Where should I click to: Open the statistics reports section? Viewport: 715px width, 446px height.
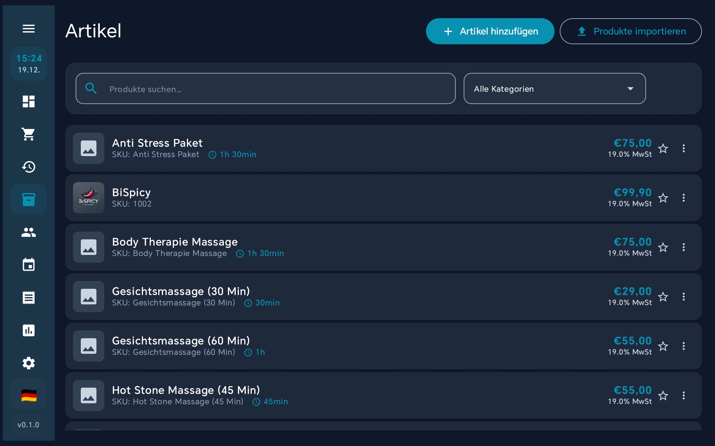[28, 330]
